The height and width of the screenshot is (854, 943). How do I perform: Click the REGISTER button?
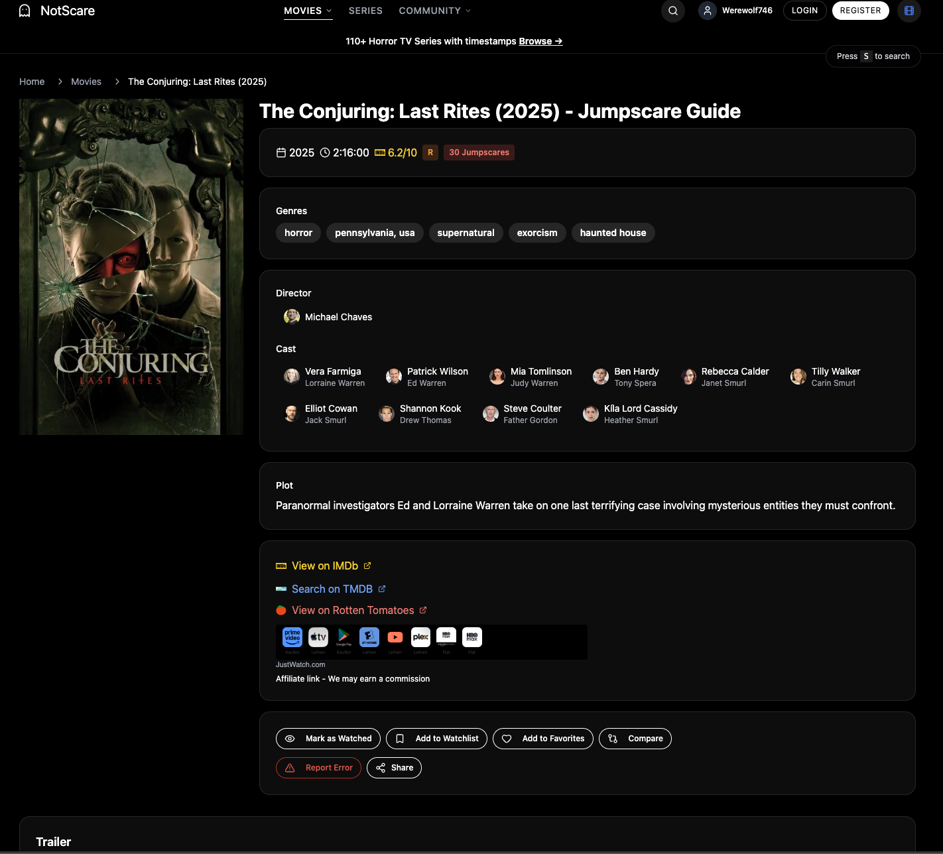click(860, 11)
